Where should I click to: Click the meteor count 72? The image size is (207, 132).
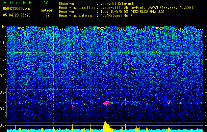(48, 15)
